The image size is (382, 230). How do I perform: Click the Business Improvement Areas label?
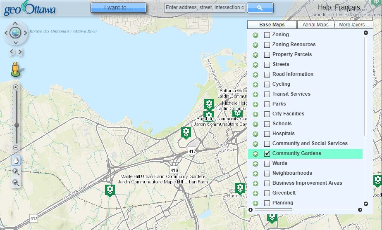(x=307, y=183)
